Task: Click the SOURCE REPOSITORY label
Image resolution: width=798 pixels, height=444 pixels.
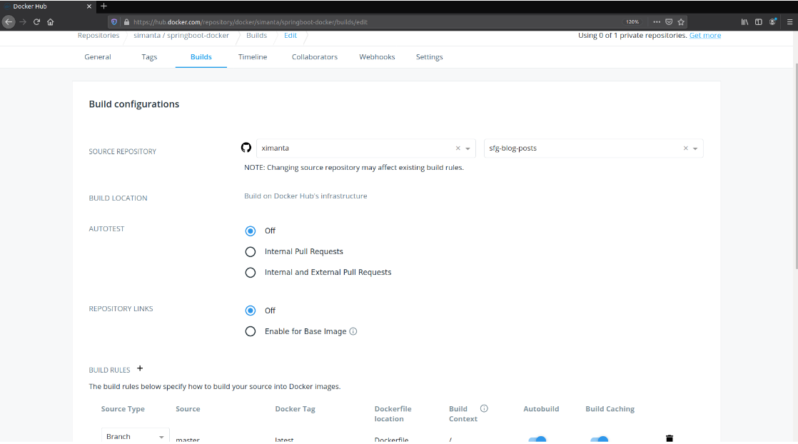Action: pyautogui.click(x=123, y=152)
